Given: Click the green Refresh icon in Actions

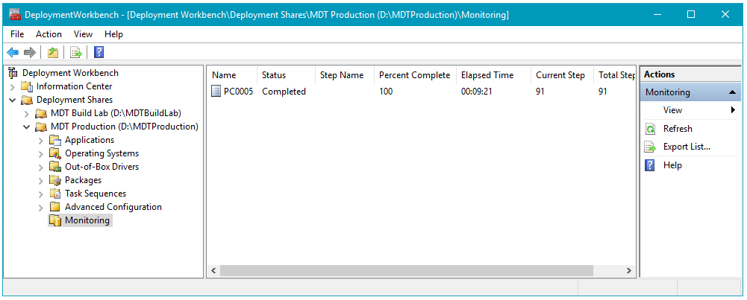Looking at the screenshot, I should (650, 129).
